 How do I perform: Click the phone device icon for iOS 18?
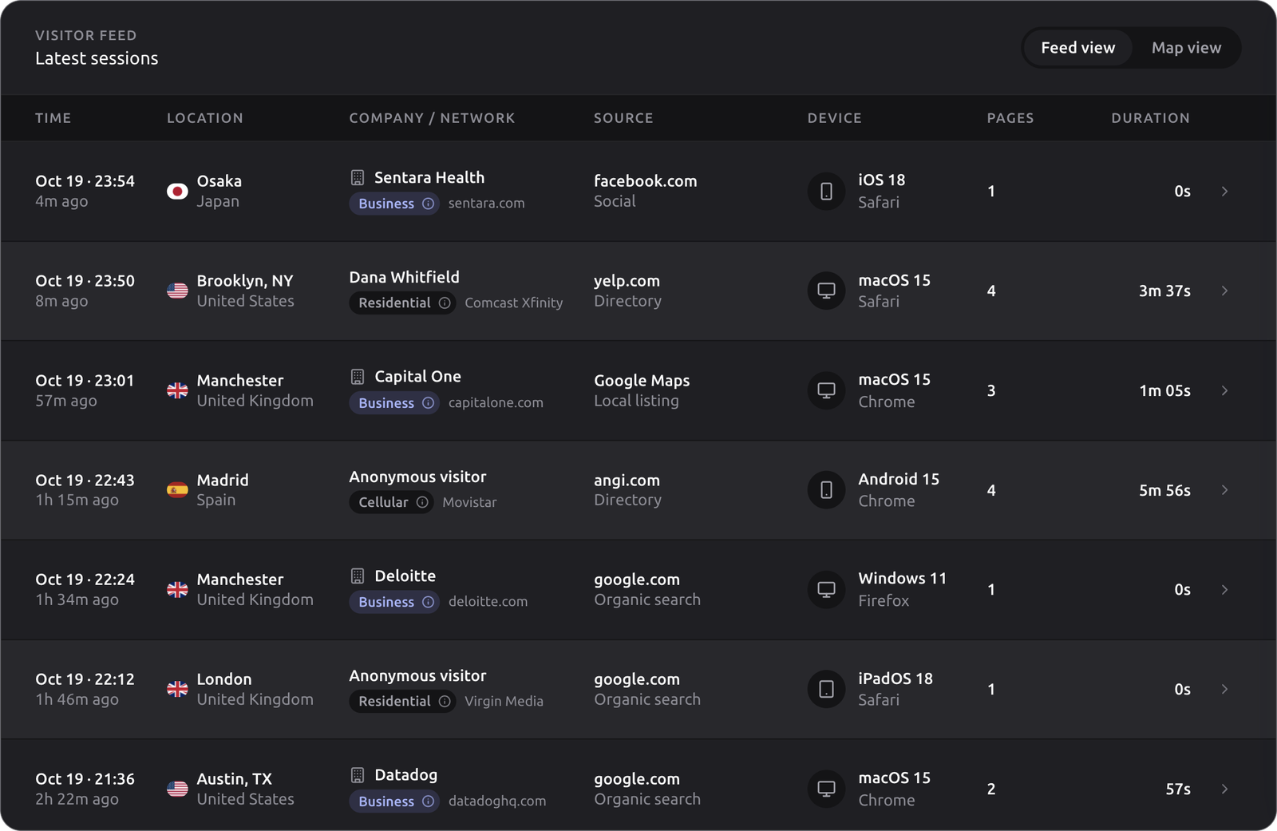[x=826, y=192]
